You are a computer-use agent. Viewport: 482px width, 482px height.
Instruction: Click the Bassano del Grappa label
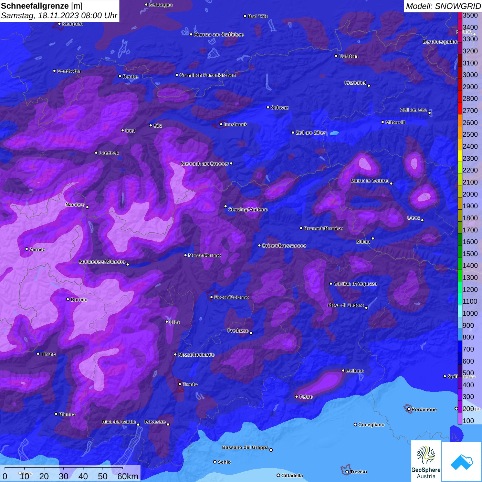pos(245,447)
